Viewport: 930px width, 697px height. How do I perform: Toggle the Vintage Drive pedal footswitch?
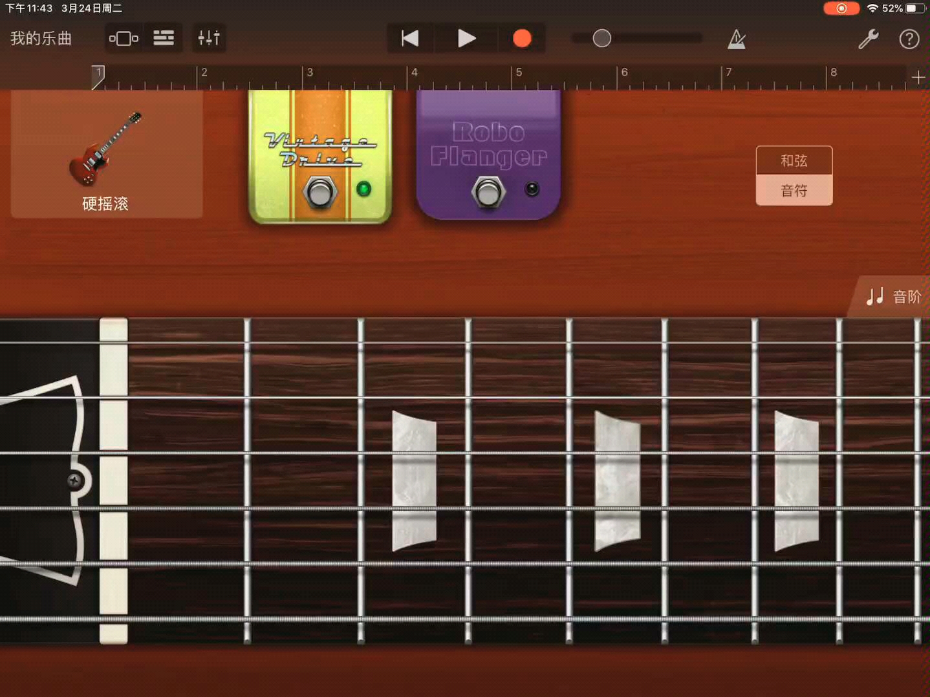click(319, 192)
